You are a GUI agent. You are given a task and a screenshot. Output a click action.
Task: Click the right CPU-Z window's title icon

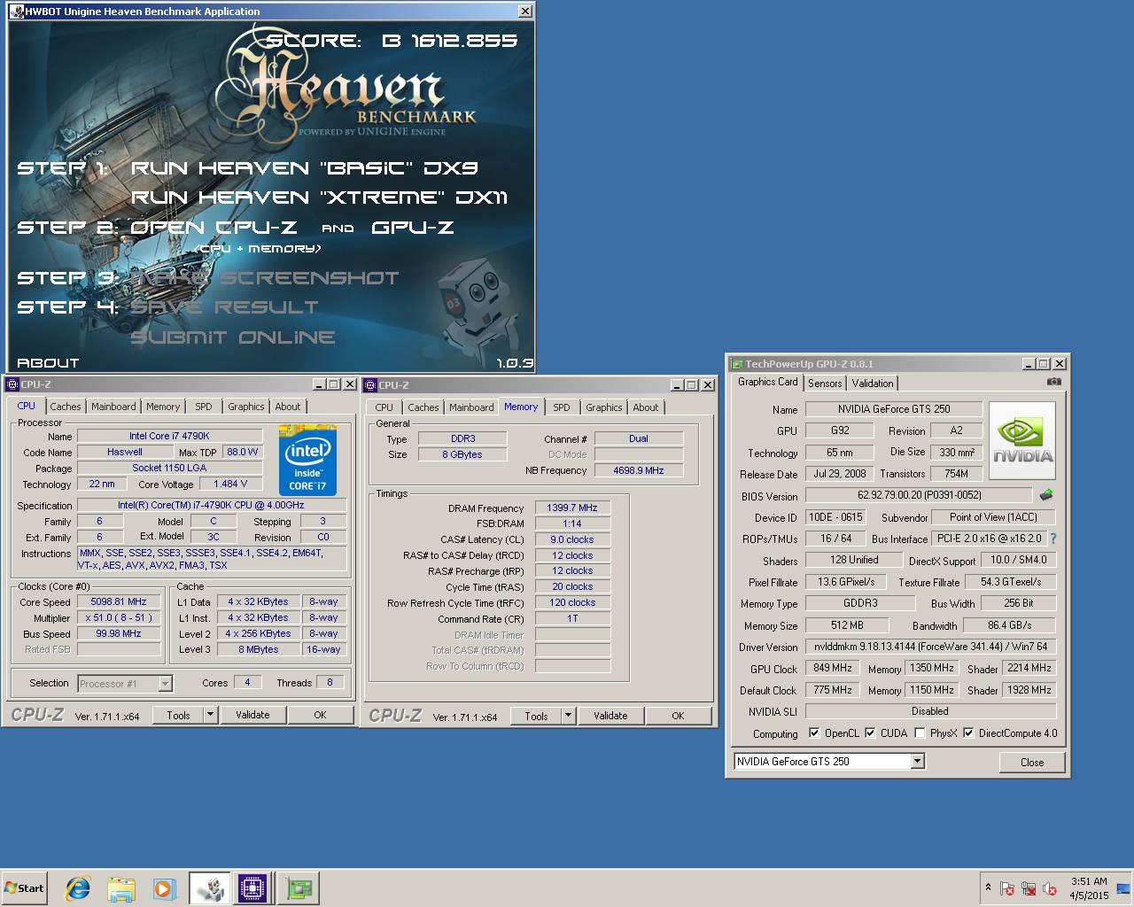point(370,385)
